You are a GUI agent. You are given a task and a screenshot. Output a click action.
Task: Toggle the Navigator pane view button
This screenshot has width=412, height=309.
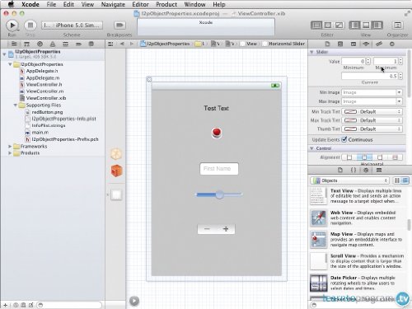(354, 26)
